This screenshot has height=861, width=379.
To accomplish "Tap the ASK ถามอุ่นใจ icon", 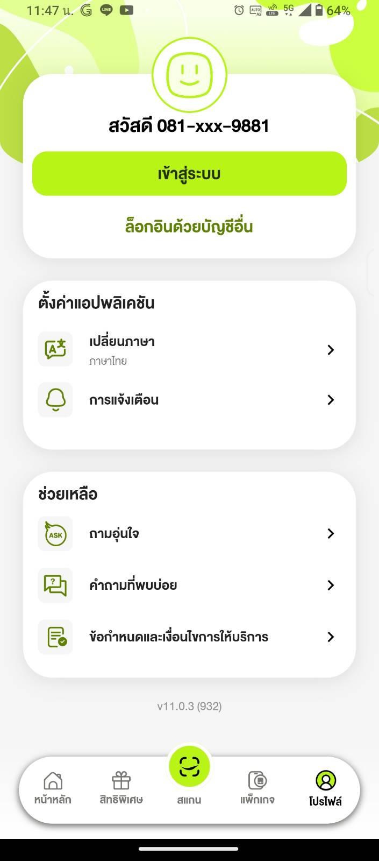I will pos(55,534).
